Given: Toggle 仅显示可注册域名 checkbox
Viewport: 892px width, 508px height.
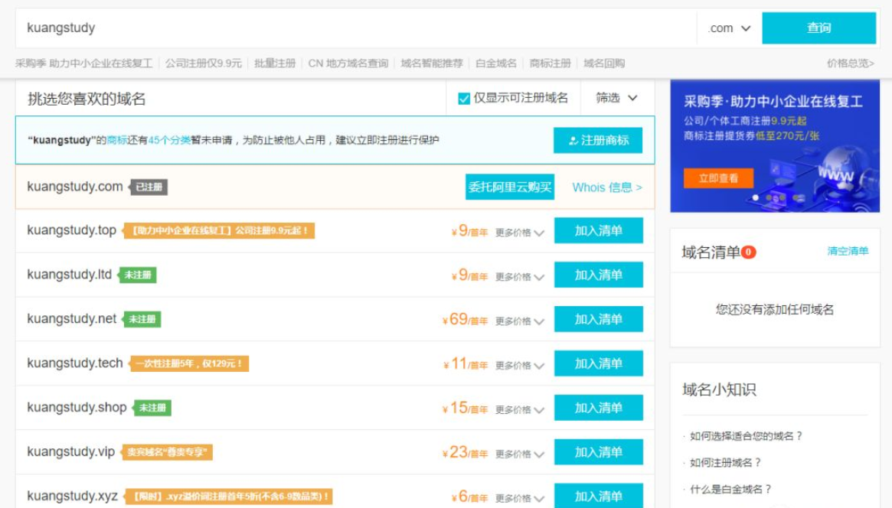Looking at the screenshot, I should pyautogui.click(x=464, y=98).
